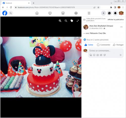Zoom out of the photo

(x=66, y=21)
